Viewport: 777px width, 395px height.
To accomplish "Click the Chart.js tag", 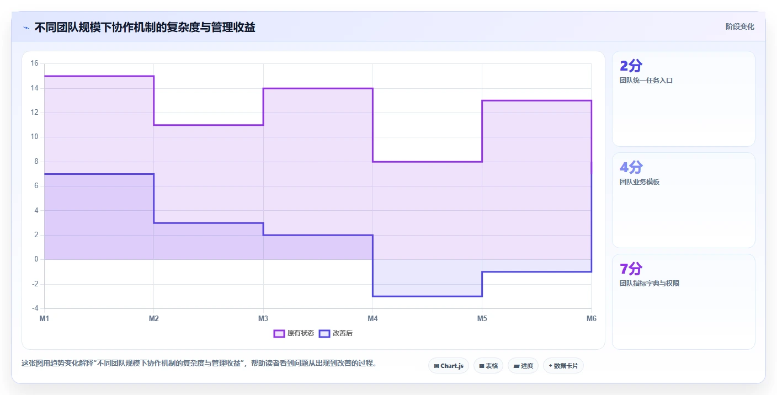I will pyautogui.click(x=449, y=366).
